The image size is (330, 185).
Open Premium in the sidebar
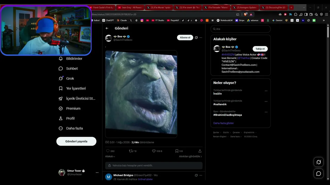[x=70, y=108]
